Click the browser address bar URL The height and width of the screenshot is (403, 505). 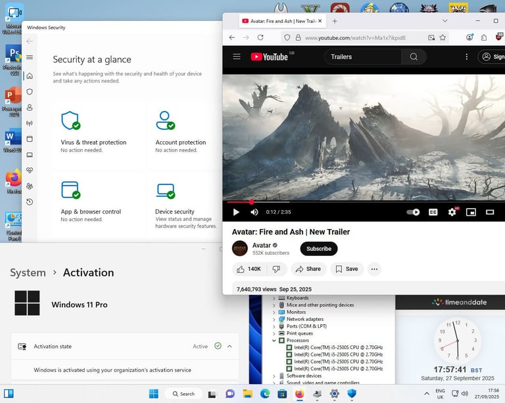pos(355,38)
